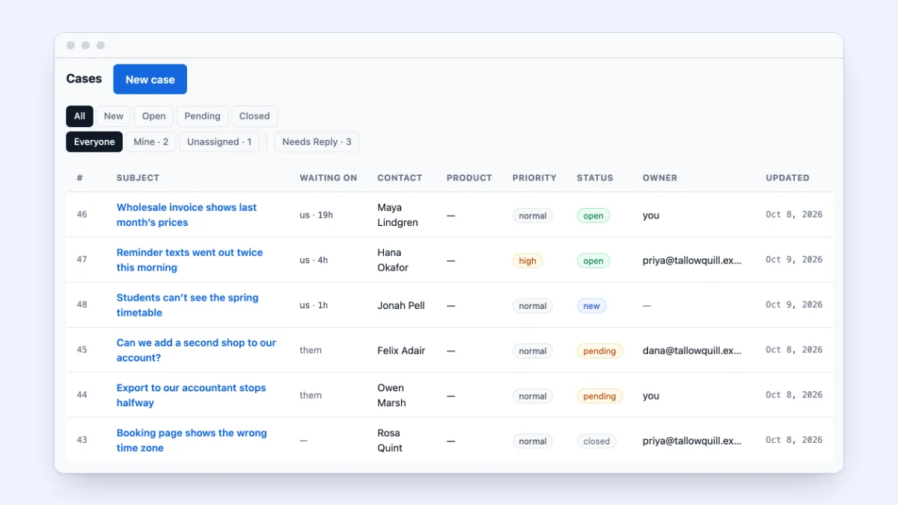Show only Pending cases tab
This screenshot has height=505, width=898.
(x=202, y=116)
